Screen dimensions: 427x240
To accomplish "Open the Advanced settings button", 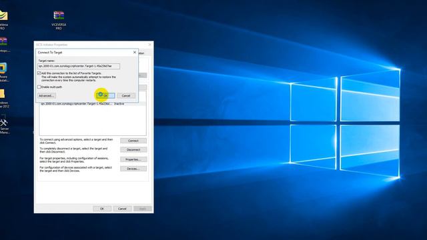I will tap(47, 96).
